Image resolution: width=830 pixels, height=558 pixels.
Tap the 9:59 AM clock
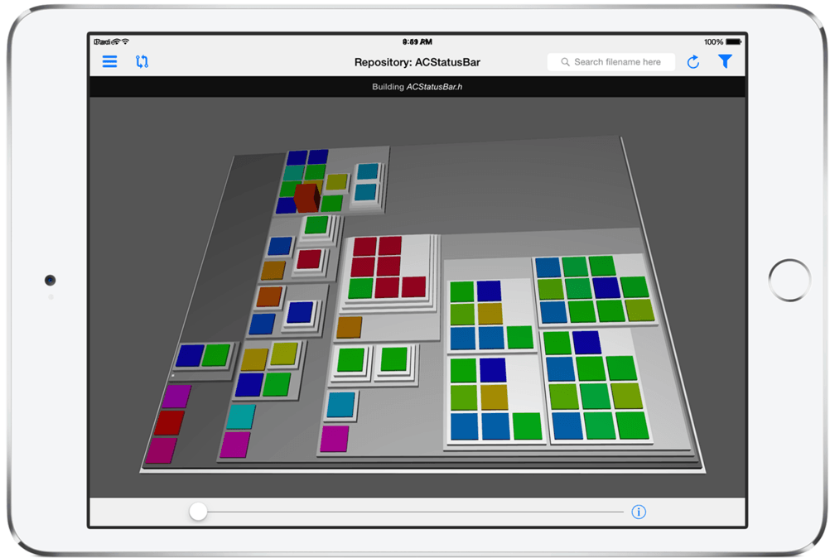coord(417,41)
